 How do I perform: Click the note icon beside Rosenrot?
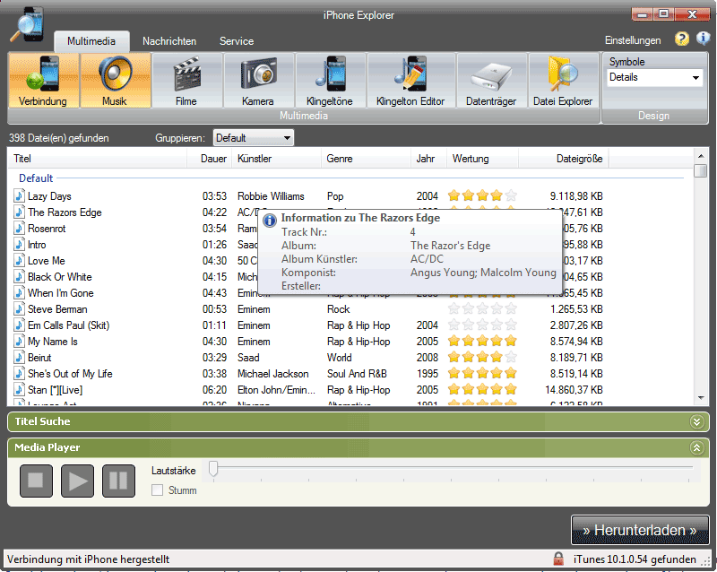[19, 229]
